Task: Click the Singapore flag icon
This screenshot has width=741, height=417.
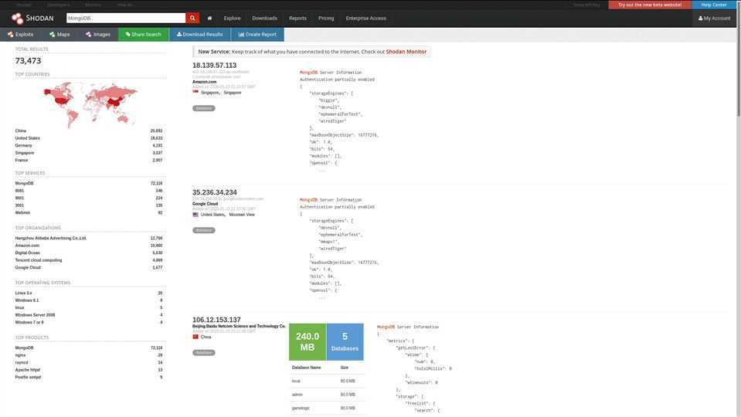Action: pos(195,93)
